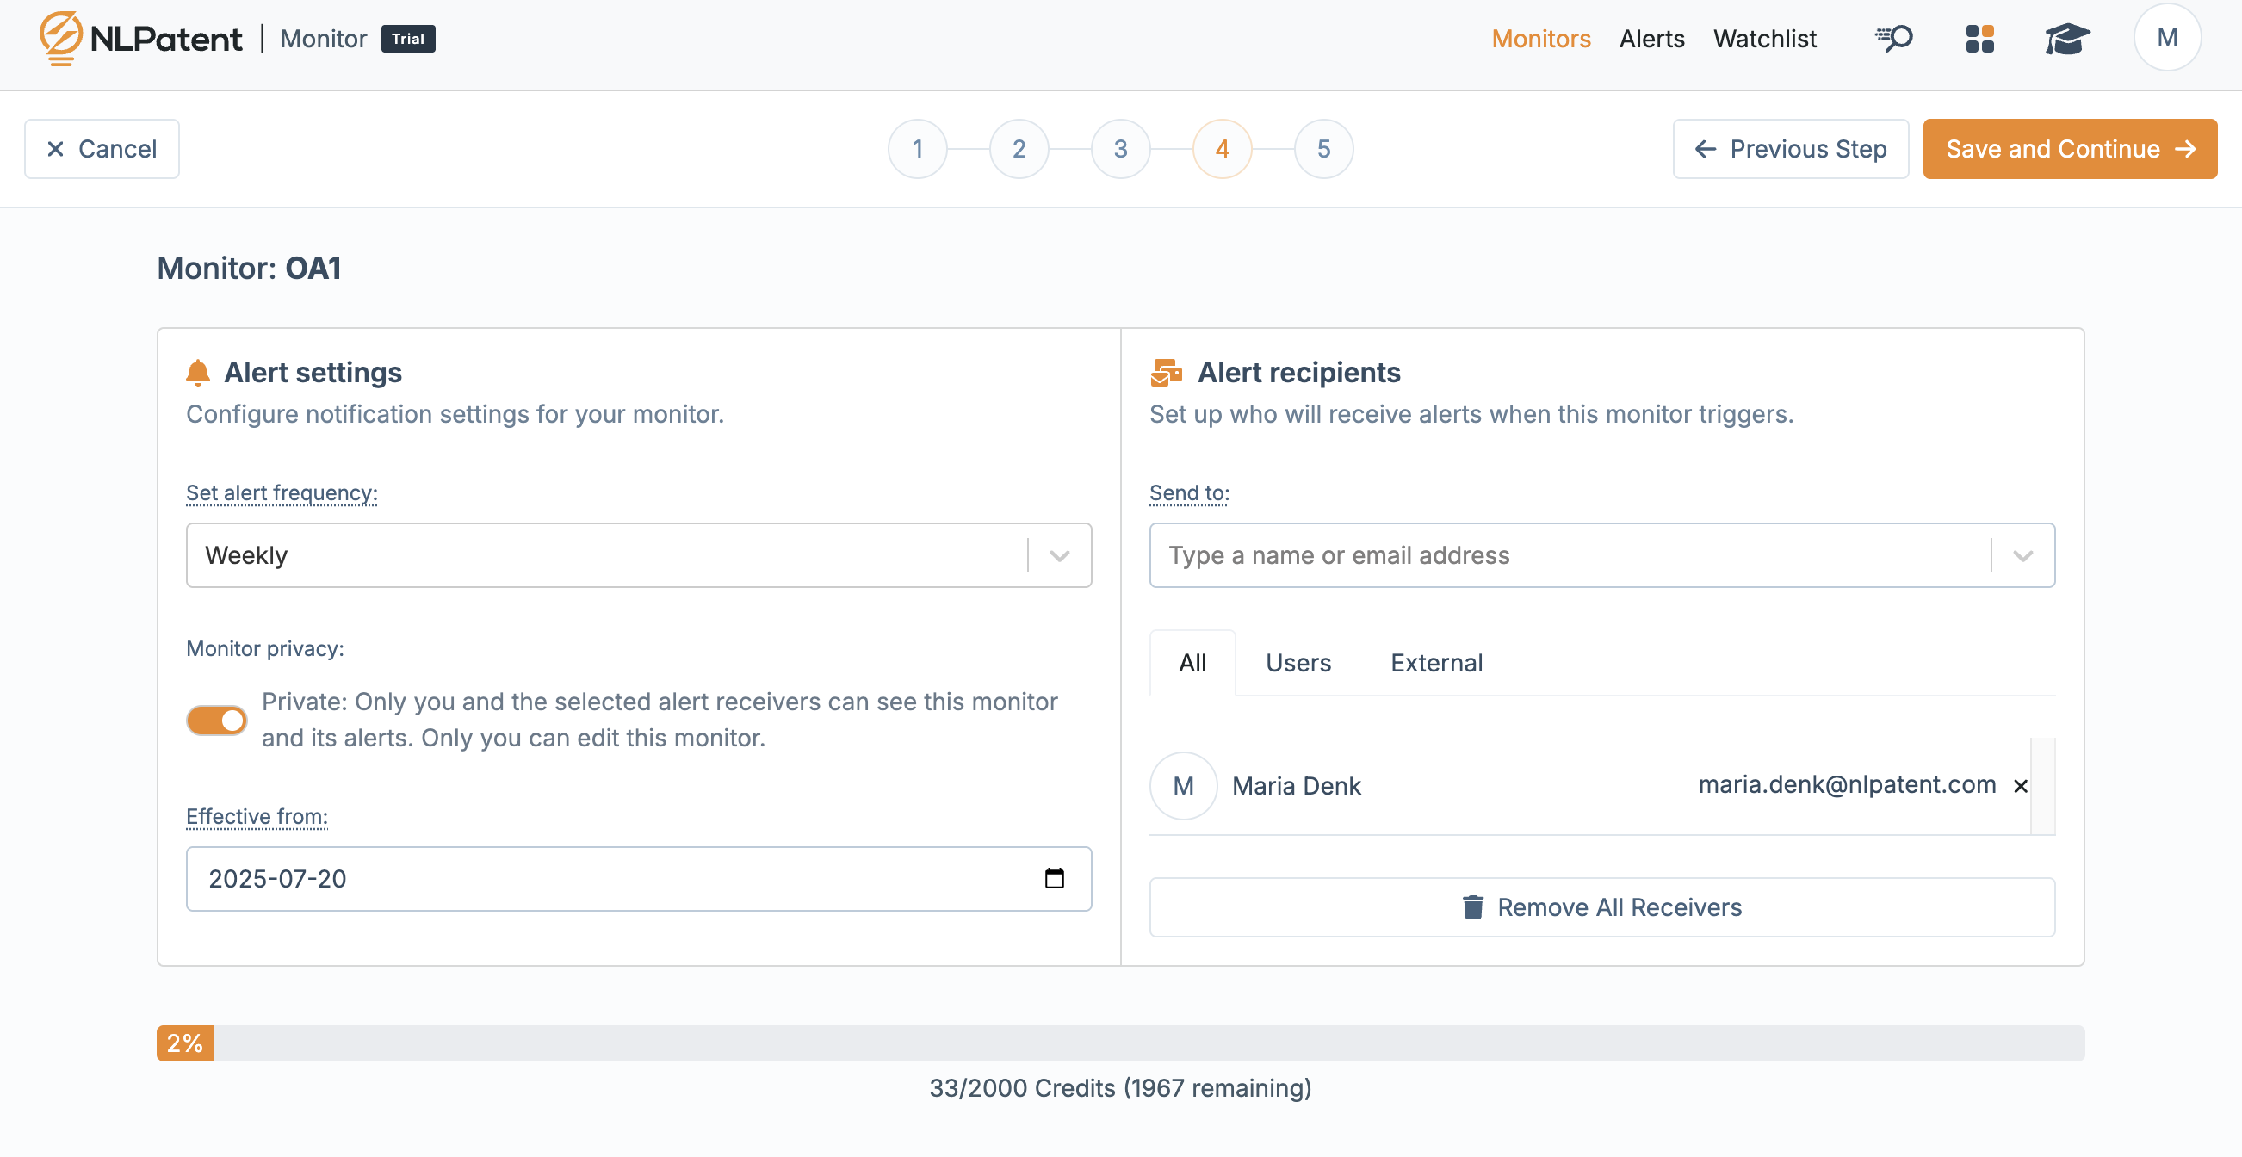The image size is (2242, 1157).
Task: Open the Watchlist page
Action: [x=1764, y=38]
